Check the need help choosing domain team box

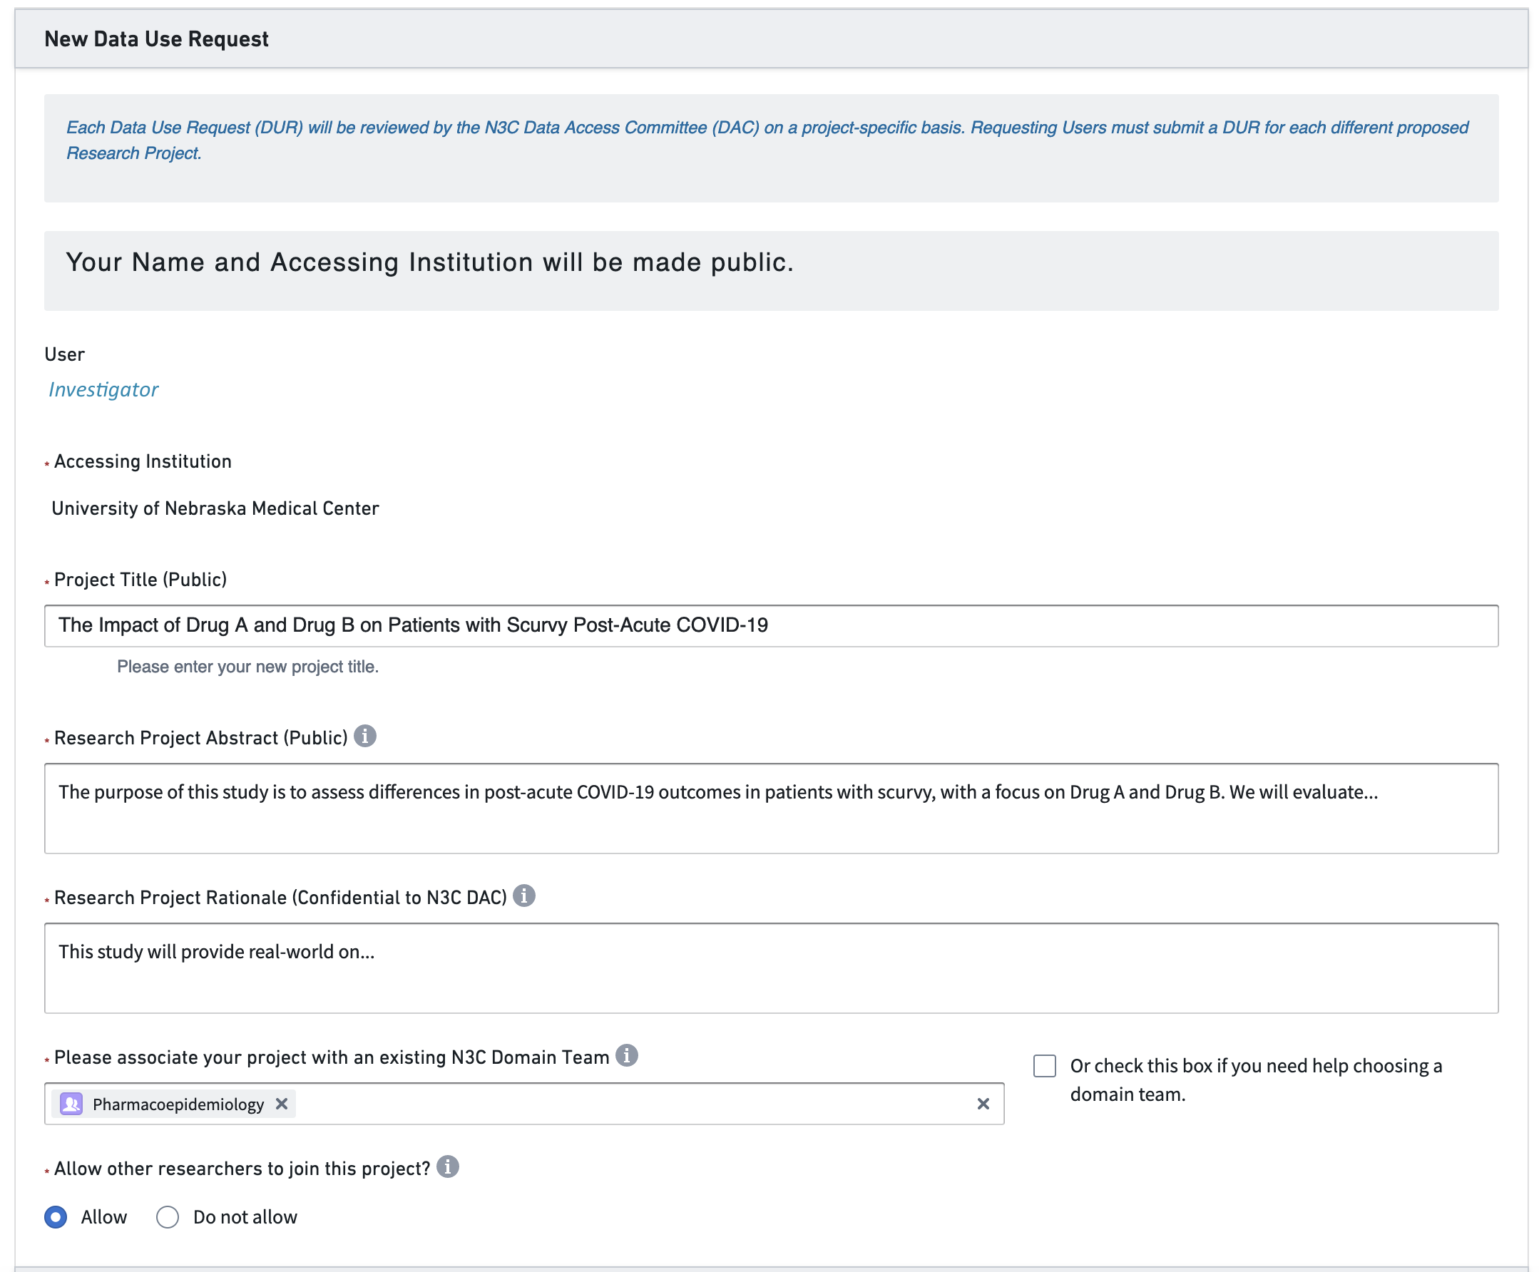click(x=1044, y=1065)
